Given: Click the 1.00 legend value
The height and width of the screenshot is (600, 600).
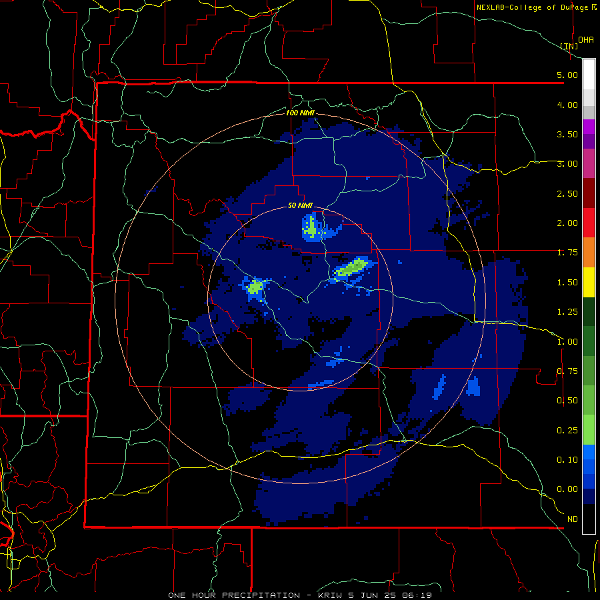Looking at the screenshot, I should (x=567, y=342).
